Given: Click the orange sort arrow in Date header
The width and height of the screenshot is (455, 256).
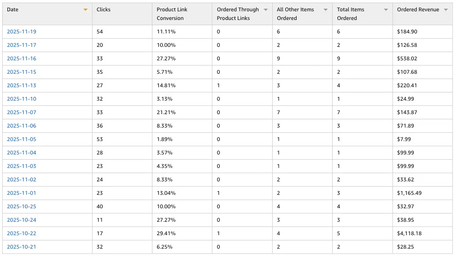Looking at the screenshot, I should 86,10.
